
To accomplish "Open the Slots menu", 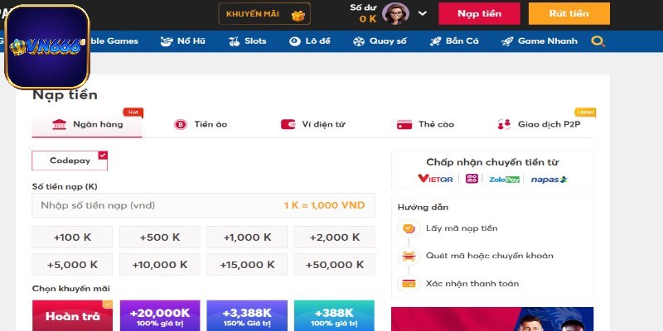I will click(x=250, y=41).
